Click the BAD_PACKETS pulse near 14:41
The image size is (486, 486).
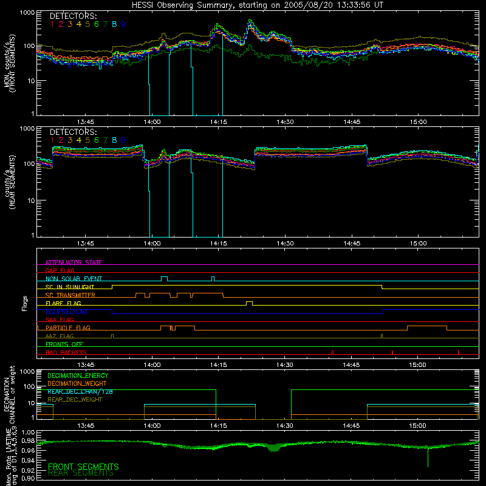pyautogui.click(x=332, y=352)
